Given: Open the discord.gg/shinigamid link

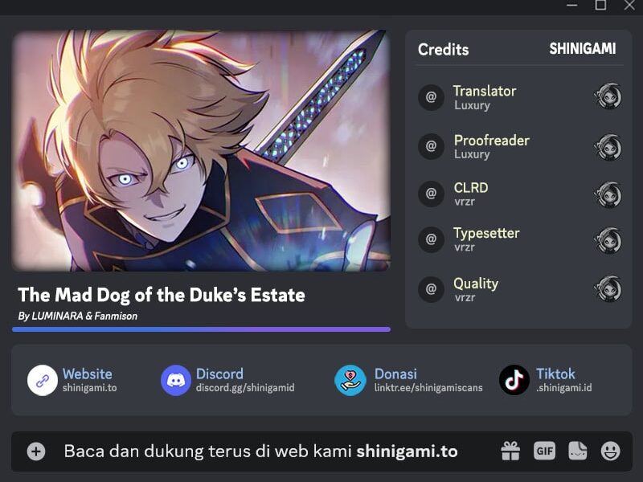Looking at the screenshot, I should point(245,388).
